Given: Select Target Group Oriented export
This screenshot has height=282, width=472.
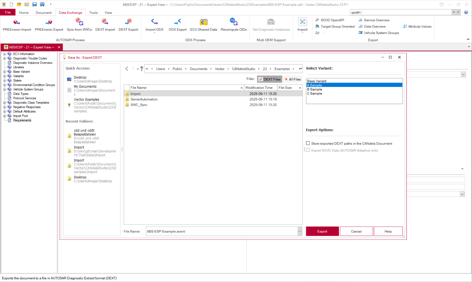Looking at the screenshot, I should click(335, 26).
